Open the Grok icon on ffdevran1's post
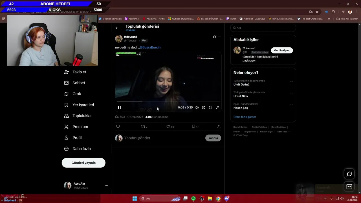This screenshot has width=361, height=203. point(215,37)
